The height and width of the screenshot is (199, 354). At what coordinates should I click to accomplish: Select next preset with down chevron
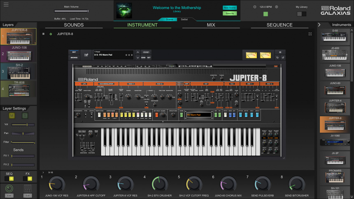pos(138,58)
